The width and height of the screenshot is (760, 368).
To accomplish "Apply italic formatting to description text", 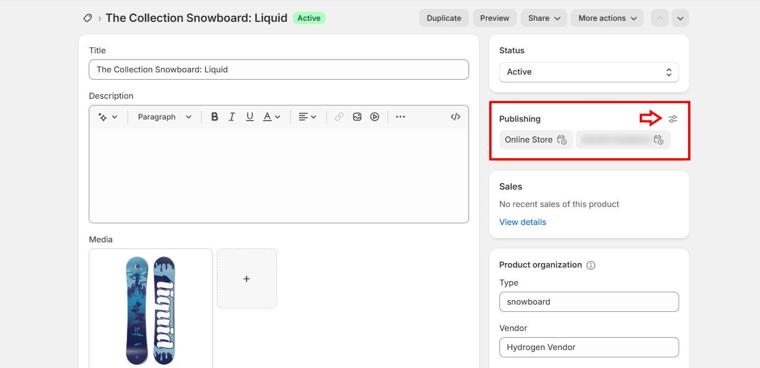I will click(231, 117).
